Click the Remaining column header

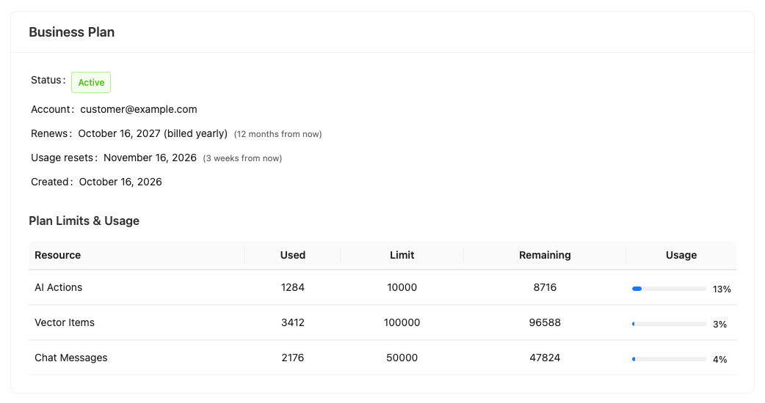[545, 255]
